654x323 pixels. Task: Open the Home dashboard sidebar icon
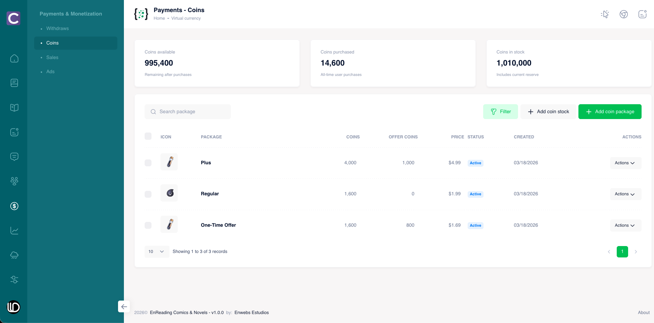(x=14, y=58)
